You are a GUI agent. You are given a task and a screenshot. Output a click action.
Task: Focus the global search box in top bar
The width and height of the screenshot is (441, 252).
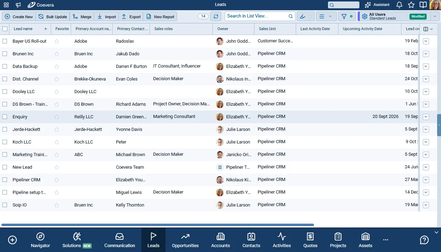click(x=344, y=5)
